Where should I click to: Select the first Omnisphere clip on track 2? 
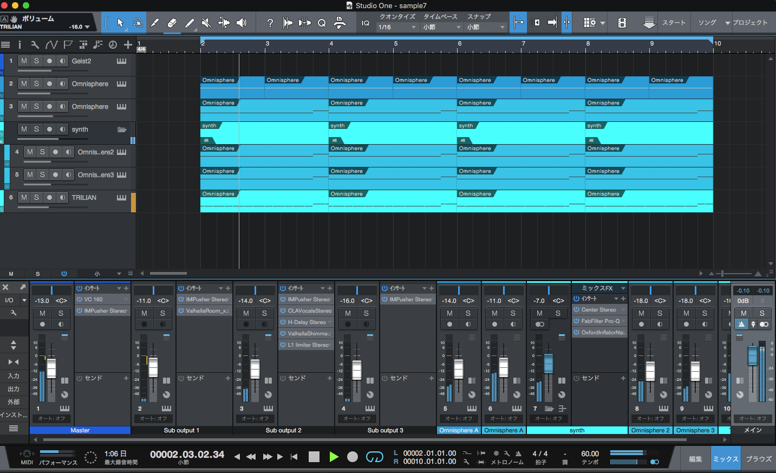[233, 87]
